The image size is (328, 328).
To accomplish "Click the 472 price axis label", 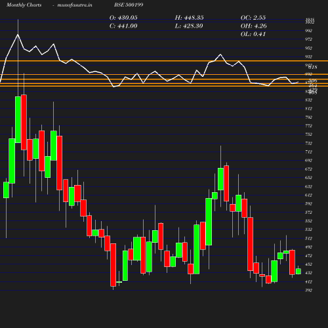I will (x=308, y=256).
